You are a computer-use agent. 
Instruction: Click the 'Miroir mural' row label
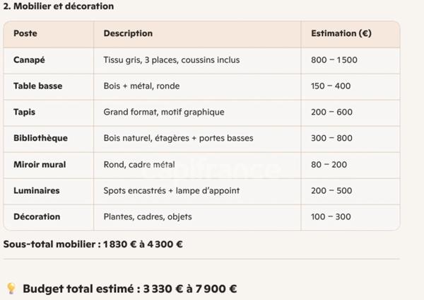coord(40,164)
